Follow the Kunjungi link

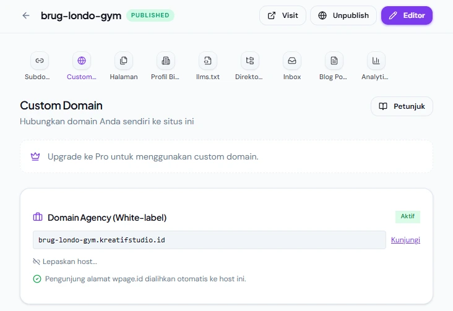point(405,240)
